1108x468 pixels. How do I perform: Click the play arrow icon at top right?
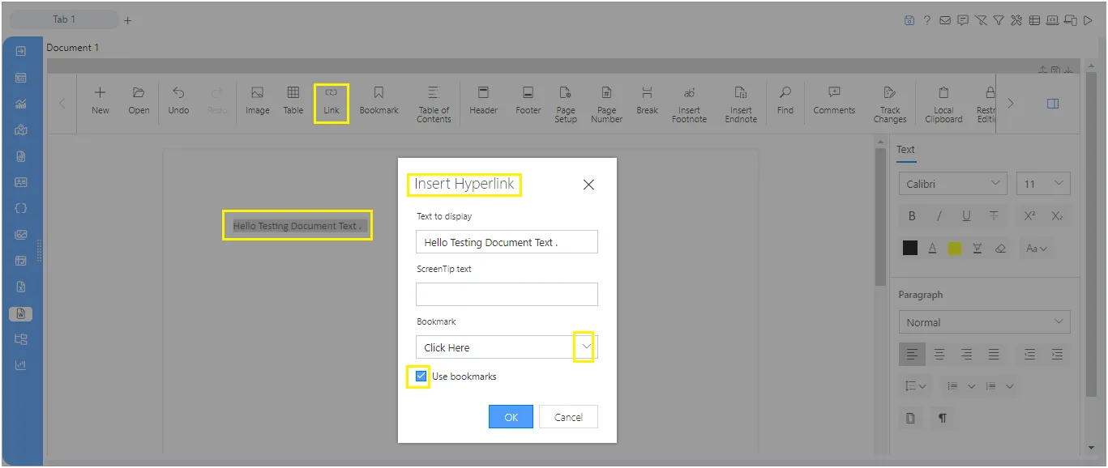pyautogui.click(x=1089, y=20)
